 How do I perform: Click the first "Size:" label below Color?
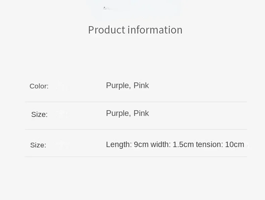(39, 115)
